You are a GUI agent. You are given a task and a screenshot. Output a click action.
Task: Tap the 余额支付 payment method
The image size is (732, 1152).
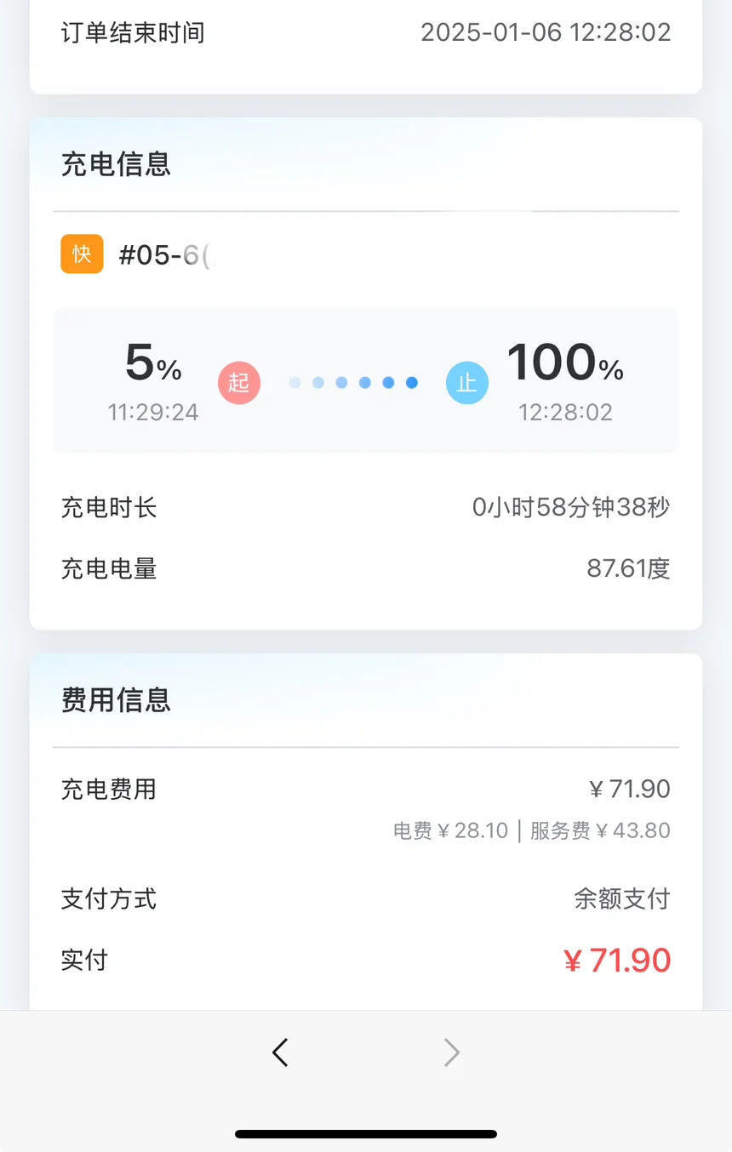click(x=622, y=898)
